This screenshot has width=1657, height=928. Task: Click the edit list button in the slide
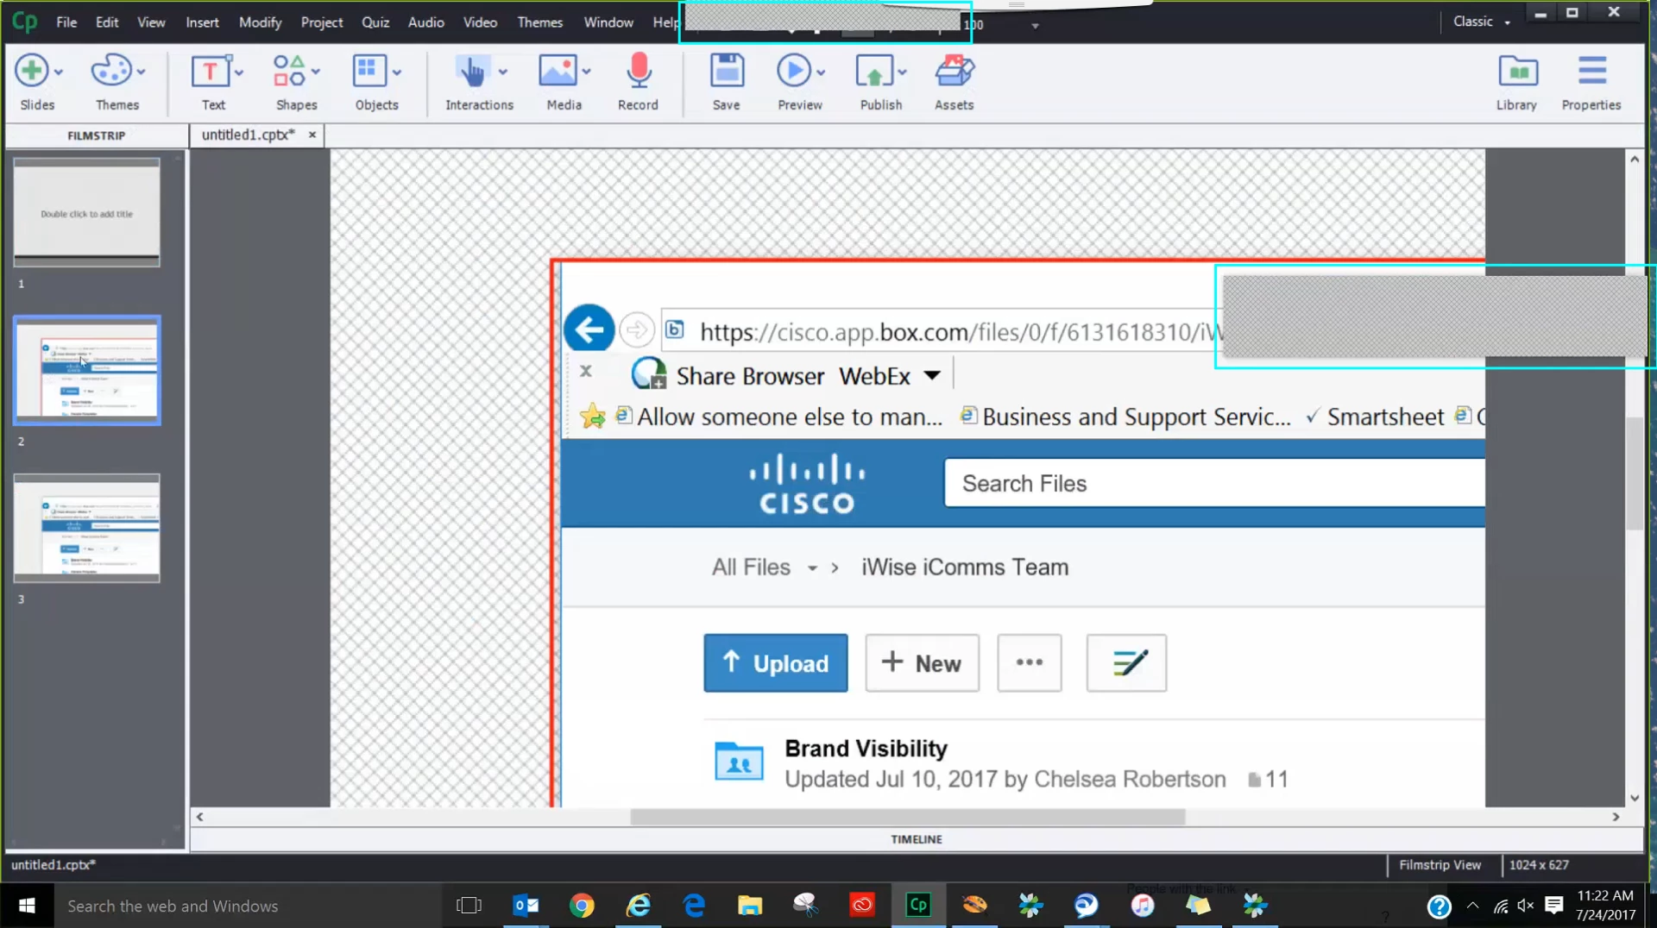(1126, 662)
